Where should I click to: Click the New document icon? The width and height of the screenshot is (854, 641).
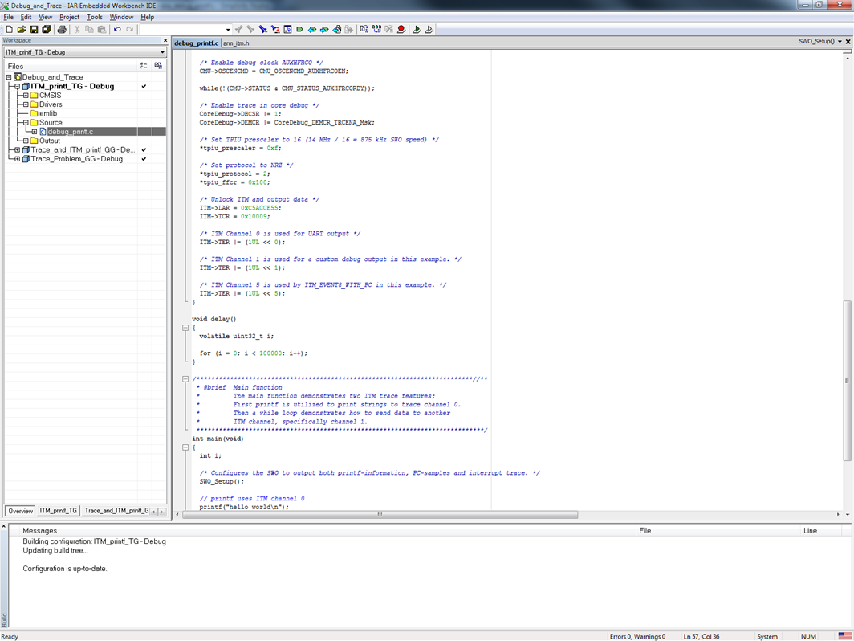coord(10,30)
